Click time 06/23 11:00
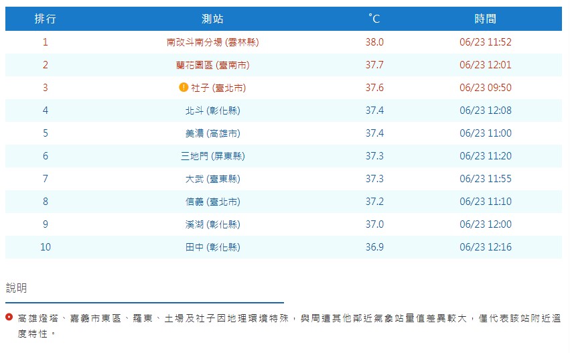Image resolution: width=570 pixels, height=353 pixels. (486, 133)
